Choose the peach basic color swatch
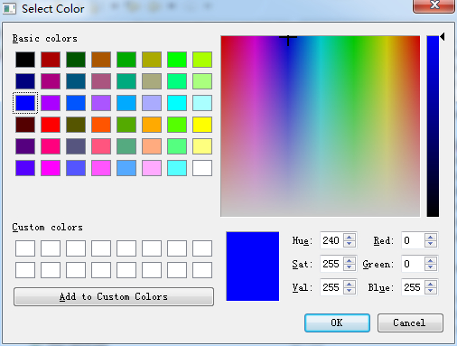The image size is (457, 346). 152,146
